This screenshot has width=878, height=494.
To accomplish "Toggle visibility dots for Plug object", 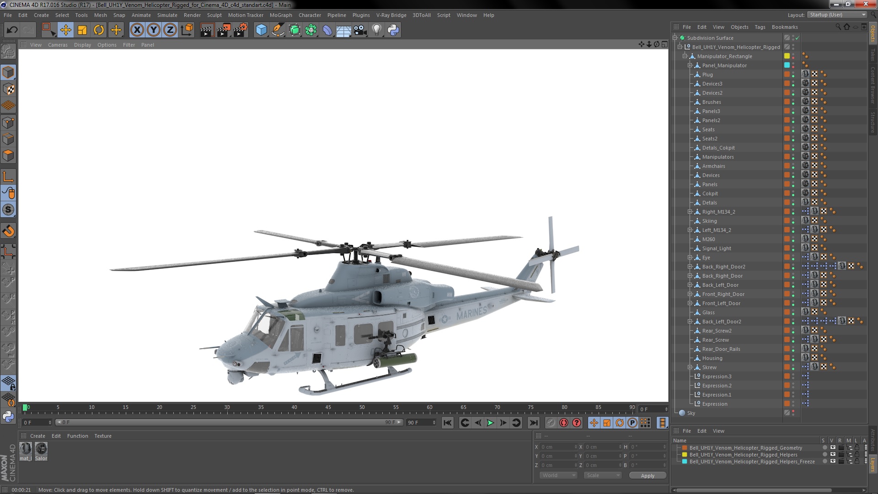I will click(793, 75).
